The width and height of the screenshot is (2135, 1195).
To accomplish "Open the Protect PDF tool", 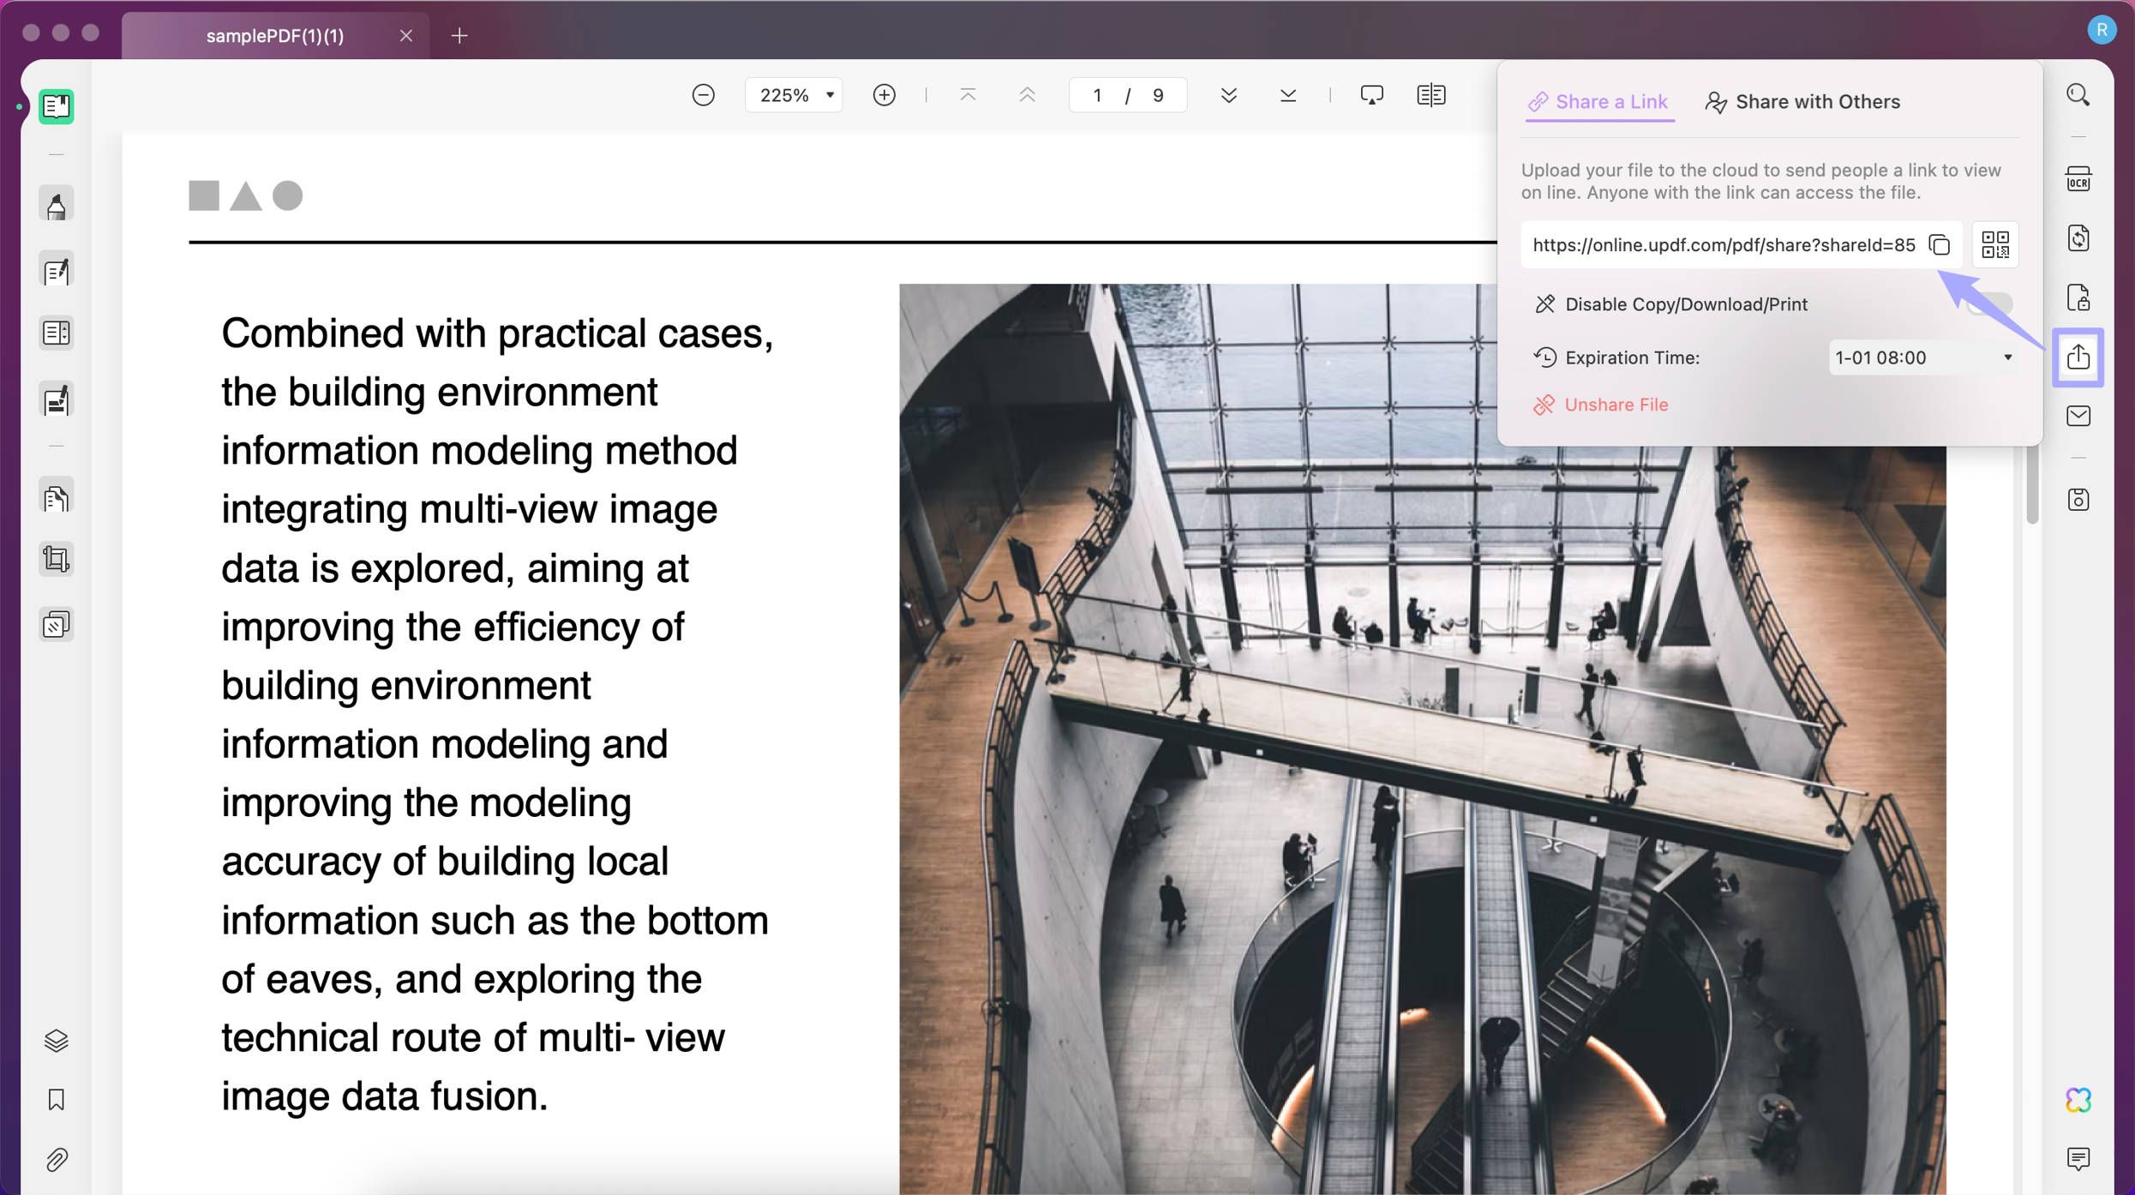I will tap(2078, 297).
